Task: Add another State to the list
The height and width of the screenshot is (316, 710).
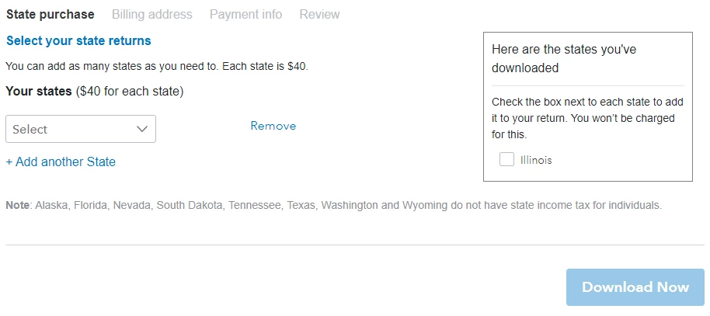Action: [61, 161]
